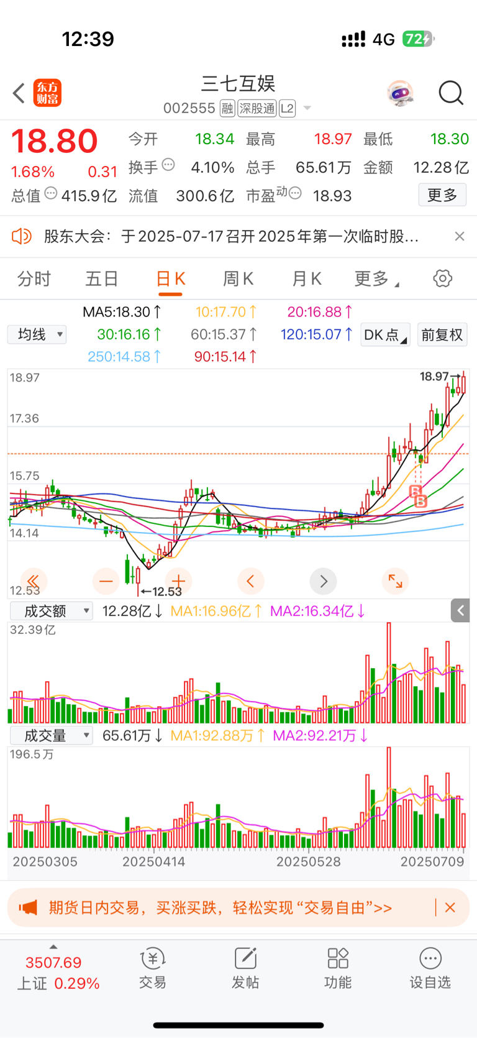Switch to 周K tab

[x=238, y=278]
